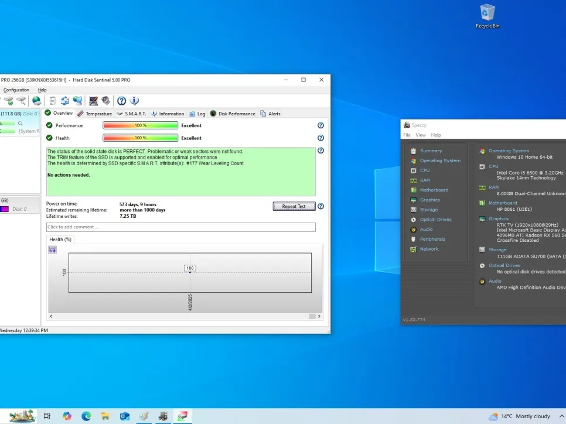Click the globe-and-disk toolbar icon
This screenshot has width=566, height=424.
pyautogui.click(x=36, y=101)
